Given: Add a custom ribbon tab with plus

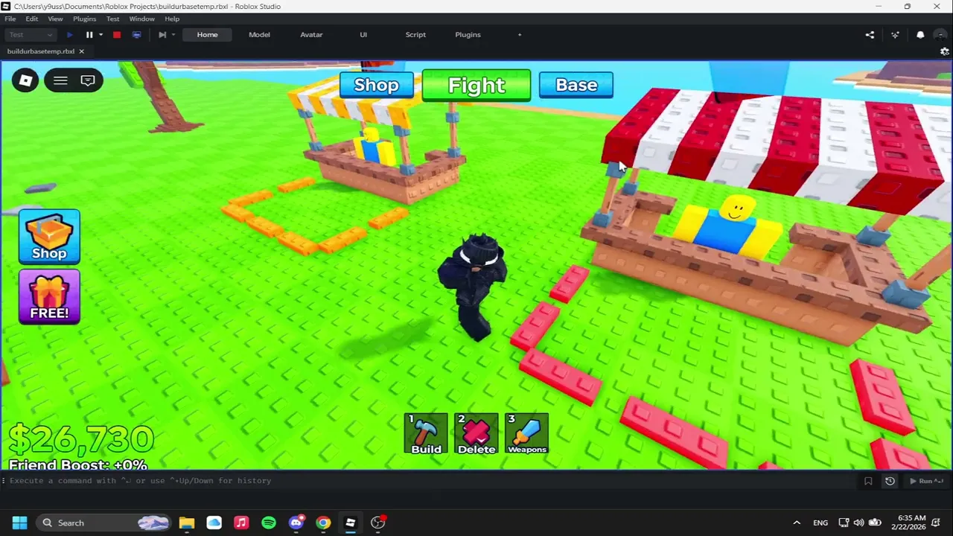Looking at the screenshot, I should click(x=520, y=34).
